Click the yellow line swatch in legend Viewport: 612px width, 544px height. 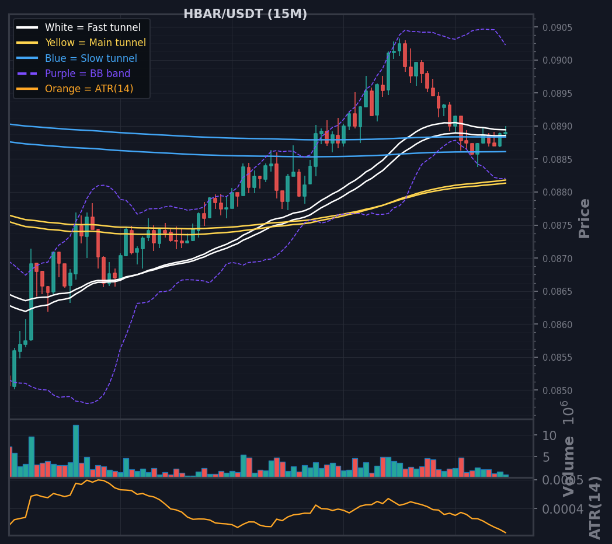click(x=27, y=43)
